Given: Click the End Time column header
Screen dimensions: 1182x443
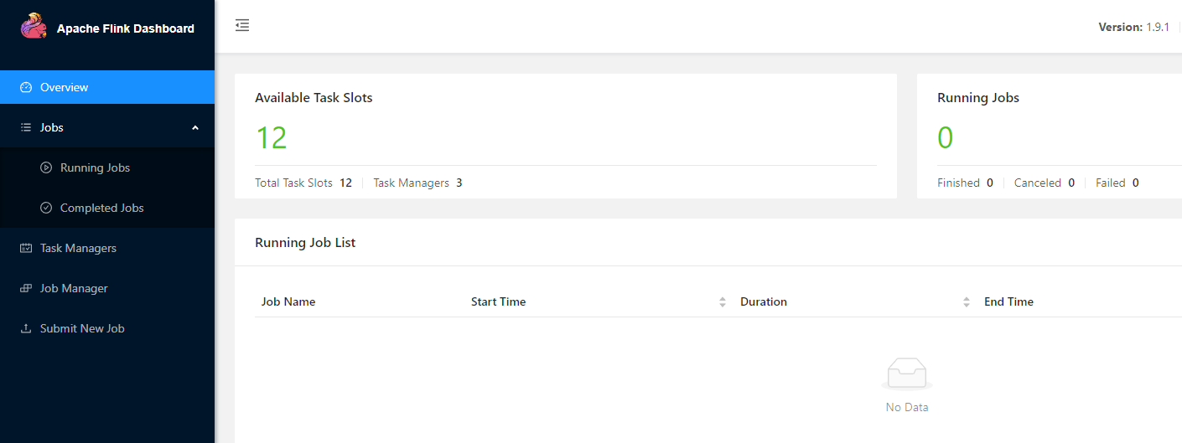Looking at the screenshot, I should (x=1008, y=301).
